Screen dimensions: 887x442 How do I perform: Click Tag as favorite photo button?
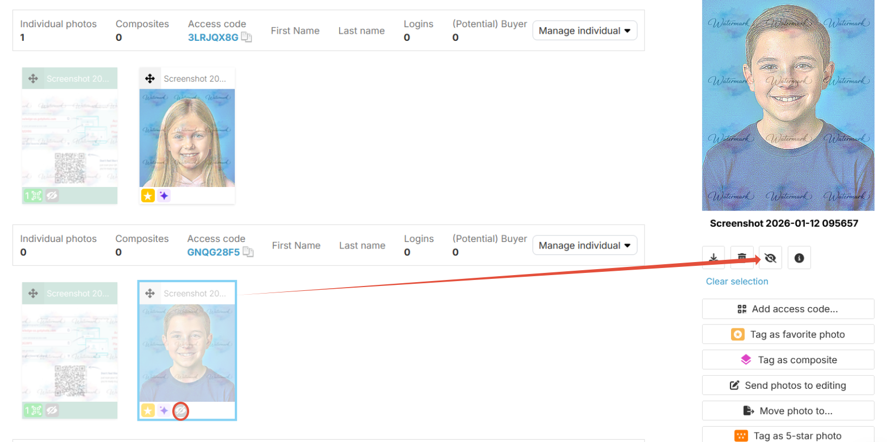pos(788,334)
